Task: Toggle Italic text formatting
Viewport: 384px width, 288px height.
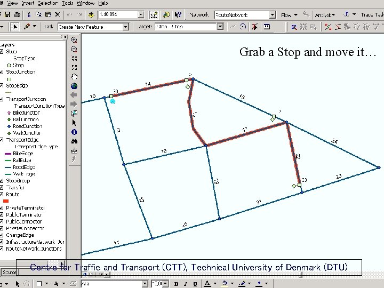Action: tap(186, 284)
